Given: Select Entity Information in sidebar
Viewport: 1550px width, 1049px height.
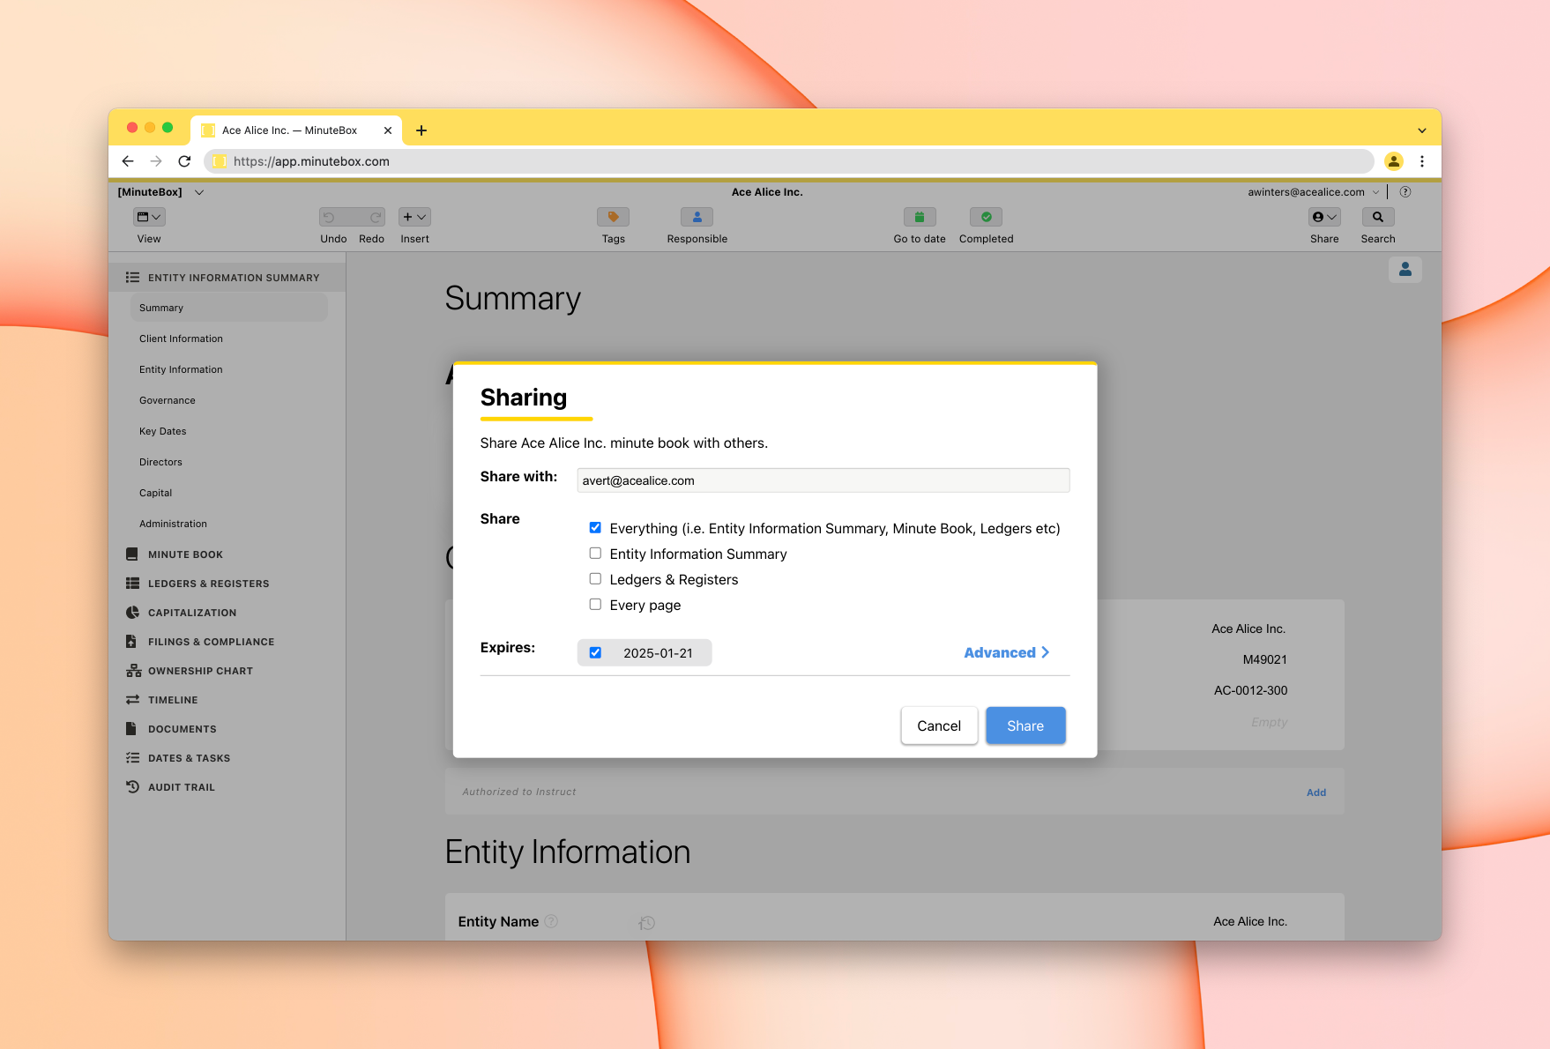Looking at the screenshot, I should 181,369.
